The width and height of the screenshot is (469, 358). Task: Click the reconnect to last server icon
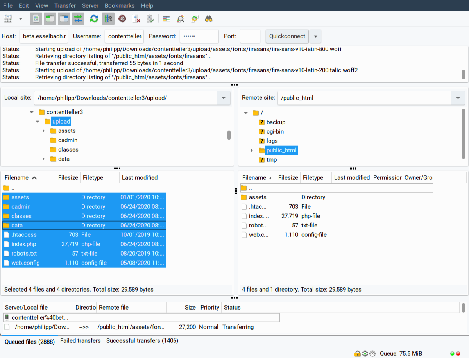150,18
